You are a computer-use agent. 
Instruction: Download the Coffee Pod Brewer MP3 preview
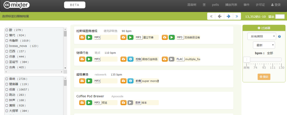point(82,103)
